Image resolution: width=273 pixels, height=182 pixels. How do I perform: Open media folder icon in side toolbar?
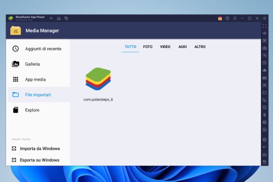(264, 92)
